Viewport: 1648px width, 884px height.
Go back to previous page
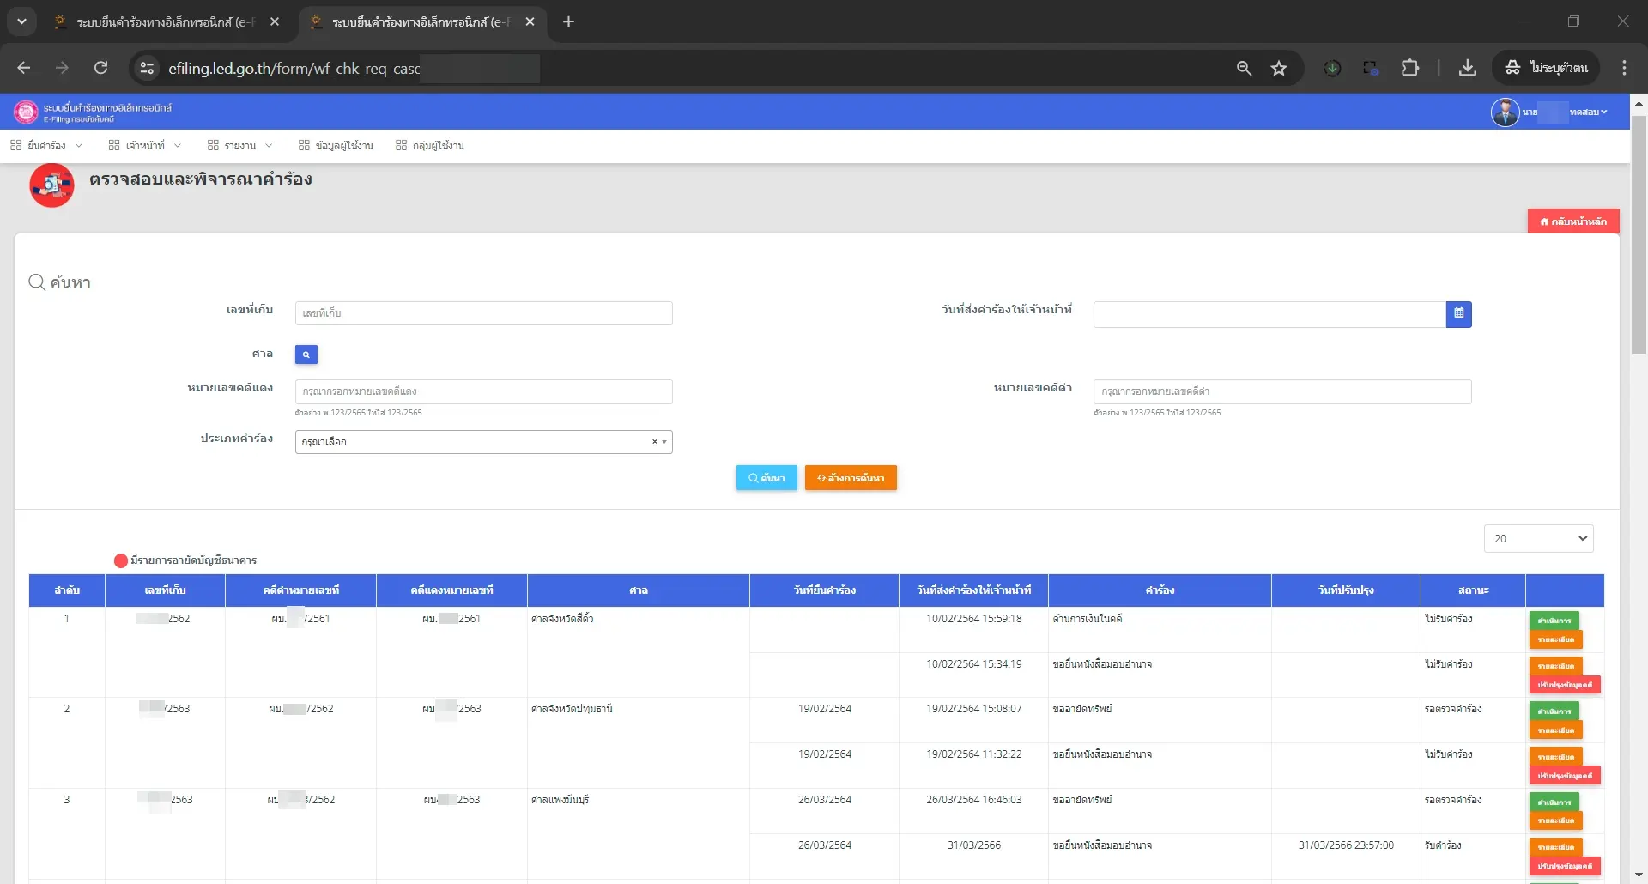pyautogui.click(x=24, y=68)
